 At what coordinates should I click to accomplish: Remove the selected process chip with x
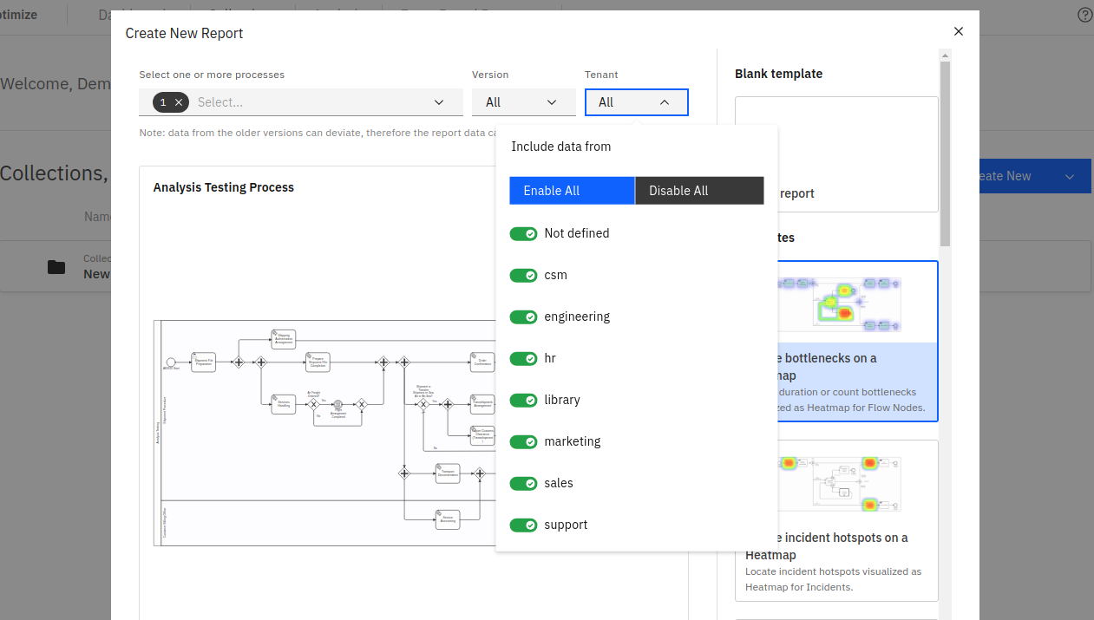179,102
